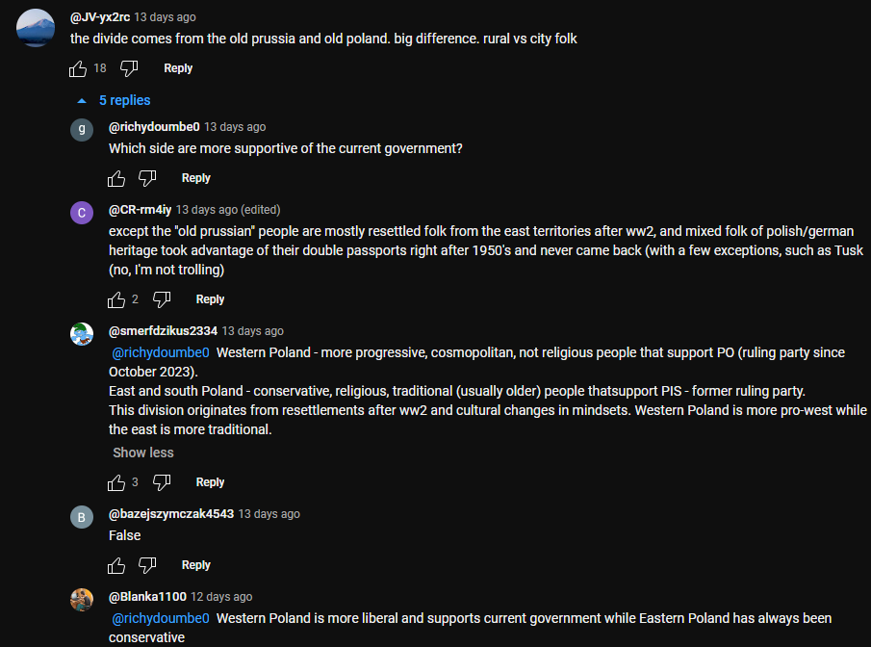Dislike @smerfdzikus2334's reply
The image size is (871, 647).
(x=162, y=482)
